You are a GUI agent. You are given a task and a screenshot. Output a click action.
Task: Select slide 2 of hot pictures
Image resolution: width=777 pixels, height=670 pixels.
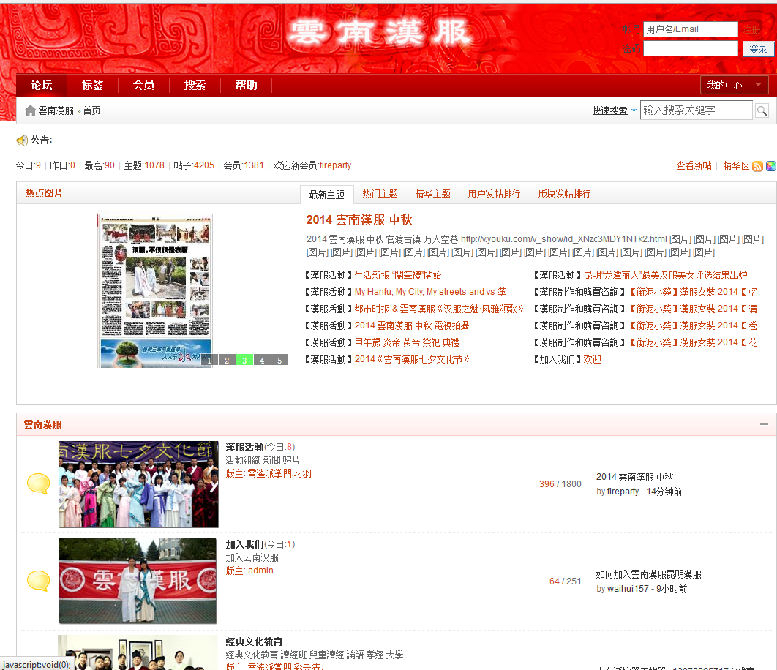click(227, 361)
